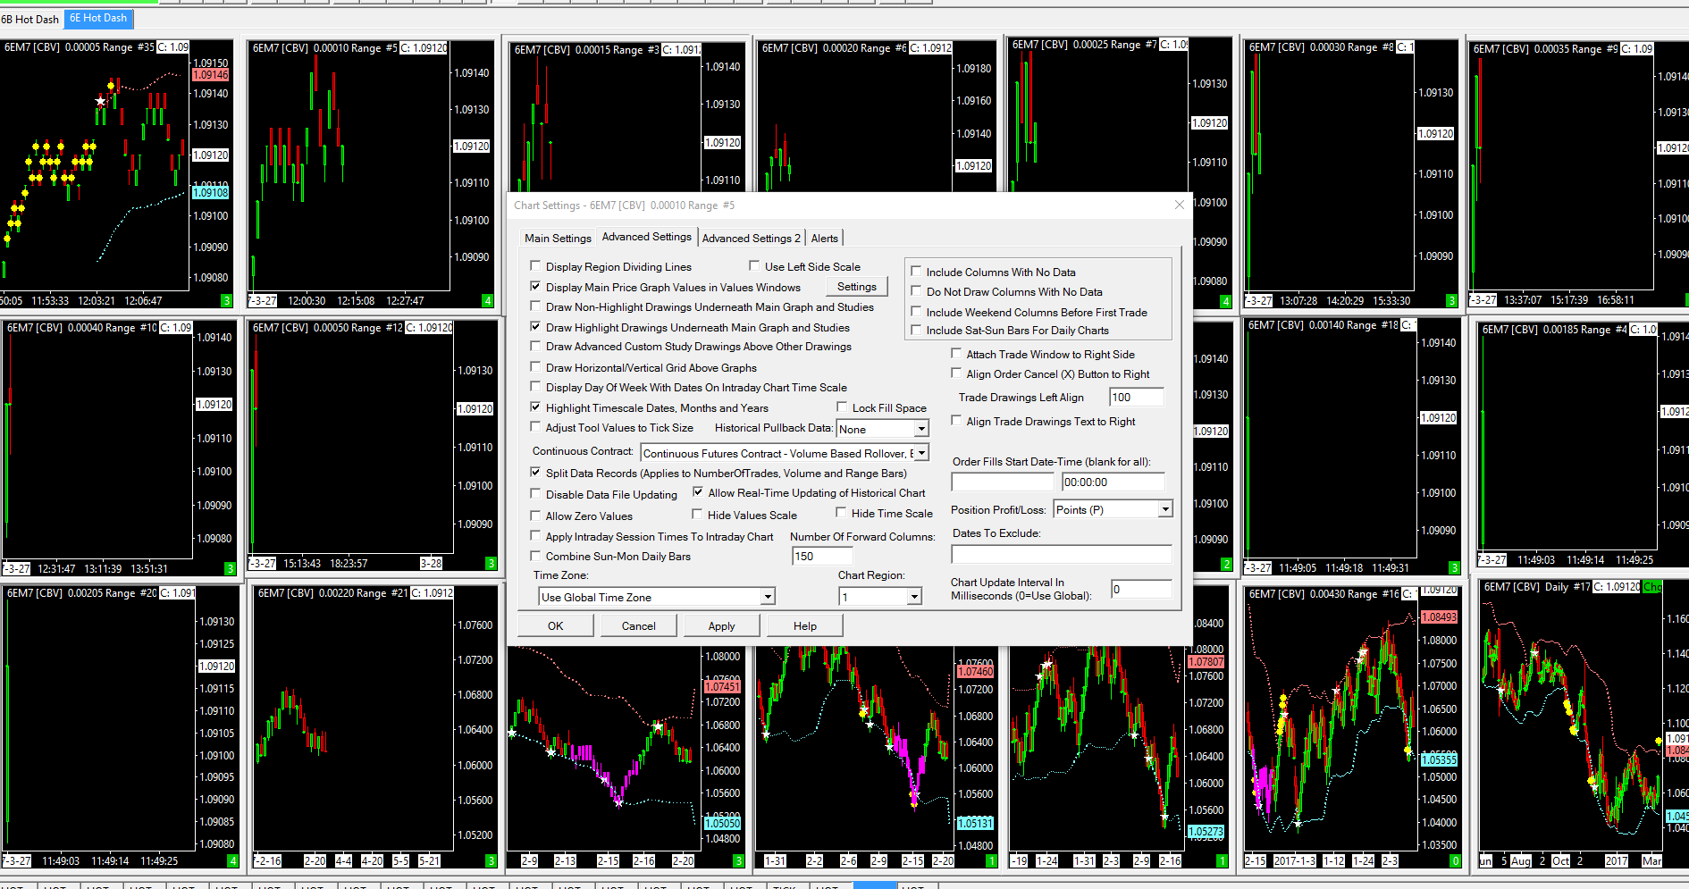Check Hide Time Scale option
Viewport: 1689px width, 889px height.
click(841, 513)
